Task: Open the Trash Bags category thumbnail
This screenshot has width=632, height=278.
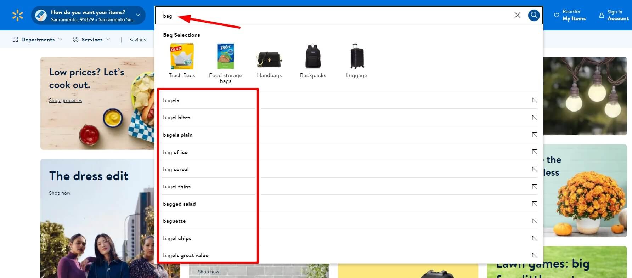Action: (182, 56)
